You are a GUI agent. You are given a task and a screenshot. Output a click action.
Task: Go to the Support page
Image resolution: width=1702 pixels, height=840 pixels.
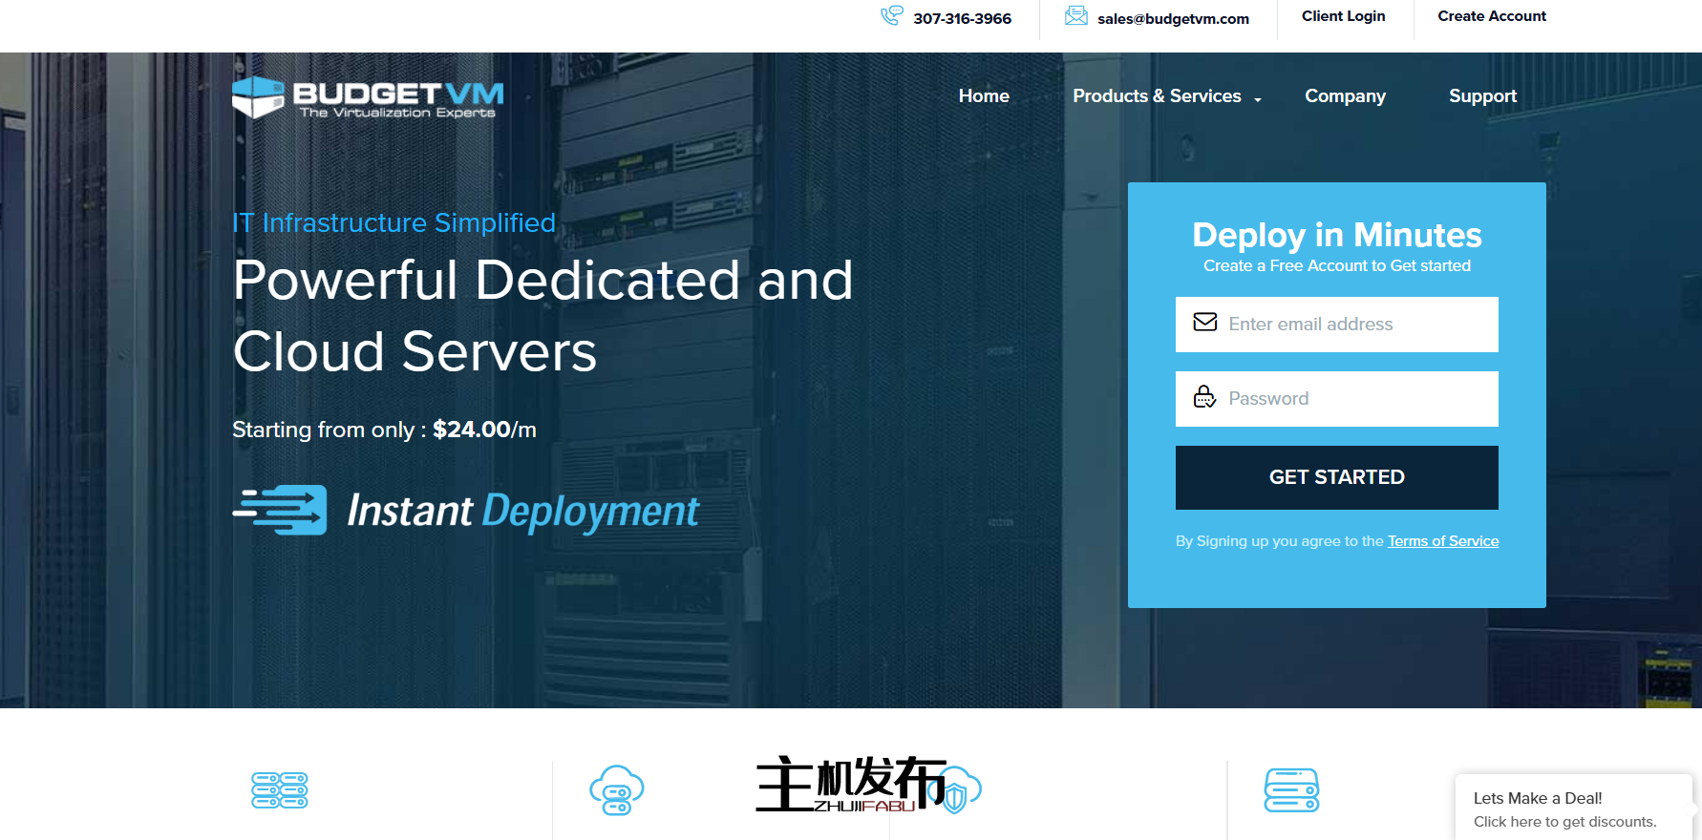[1482, 96]
